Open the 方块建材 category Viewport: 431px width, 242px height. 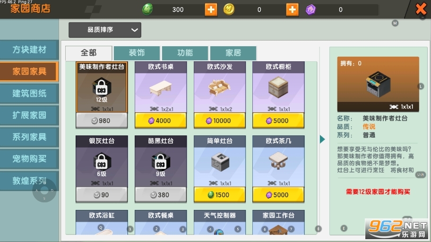coord(29,50)
